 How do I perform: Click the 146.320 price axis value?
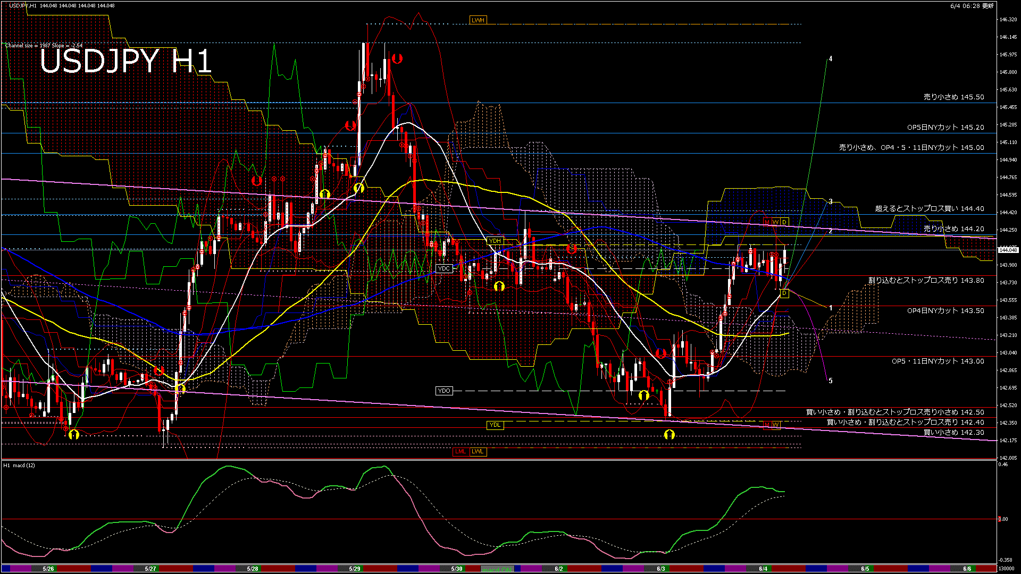tap(1008, 20)
